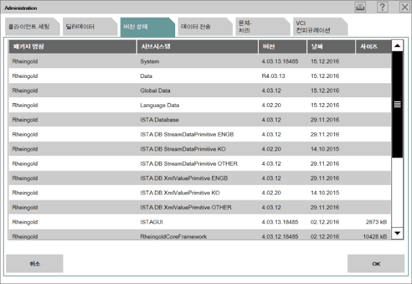Open the 딜러데이터 tab
The height and width of the screenshot is (284, 412).
coord(90,26)
